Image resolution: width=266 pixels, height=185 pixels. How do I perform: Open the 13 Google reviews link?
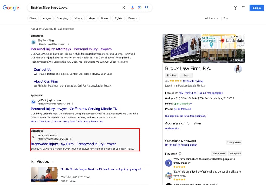[193, 81]
